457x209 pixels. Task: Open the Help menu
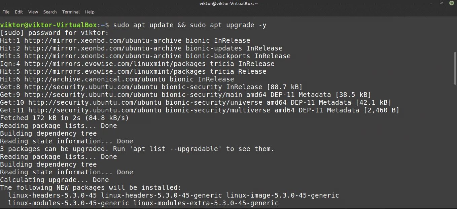90,12
